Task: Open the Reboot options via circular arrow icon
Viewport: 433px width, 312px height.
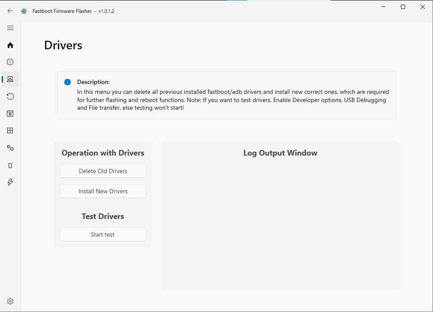Action: click(x=10, y=96)
